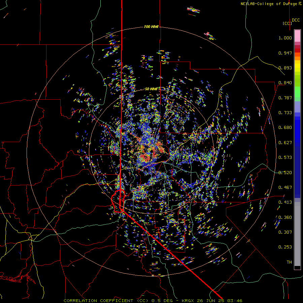Click the 0.840 scale value

pyautogui.click(x=285, y=83)
